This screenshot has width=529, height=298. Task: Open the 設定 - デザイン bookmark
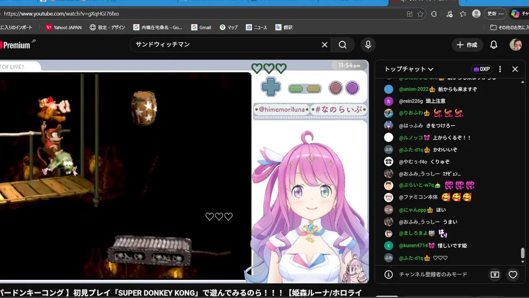pos(107,27)
